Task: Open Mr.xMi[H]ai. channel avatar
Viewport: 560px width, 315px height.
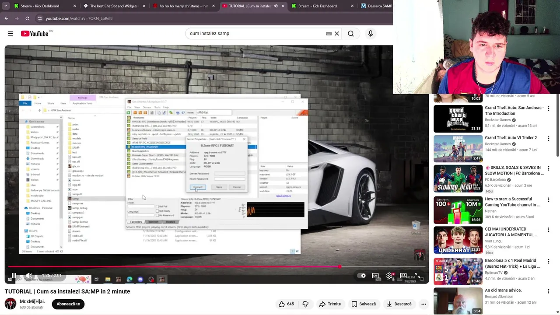Action: click(x=10, y=304)
